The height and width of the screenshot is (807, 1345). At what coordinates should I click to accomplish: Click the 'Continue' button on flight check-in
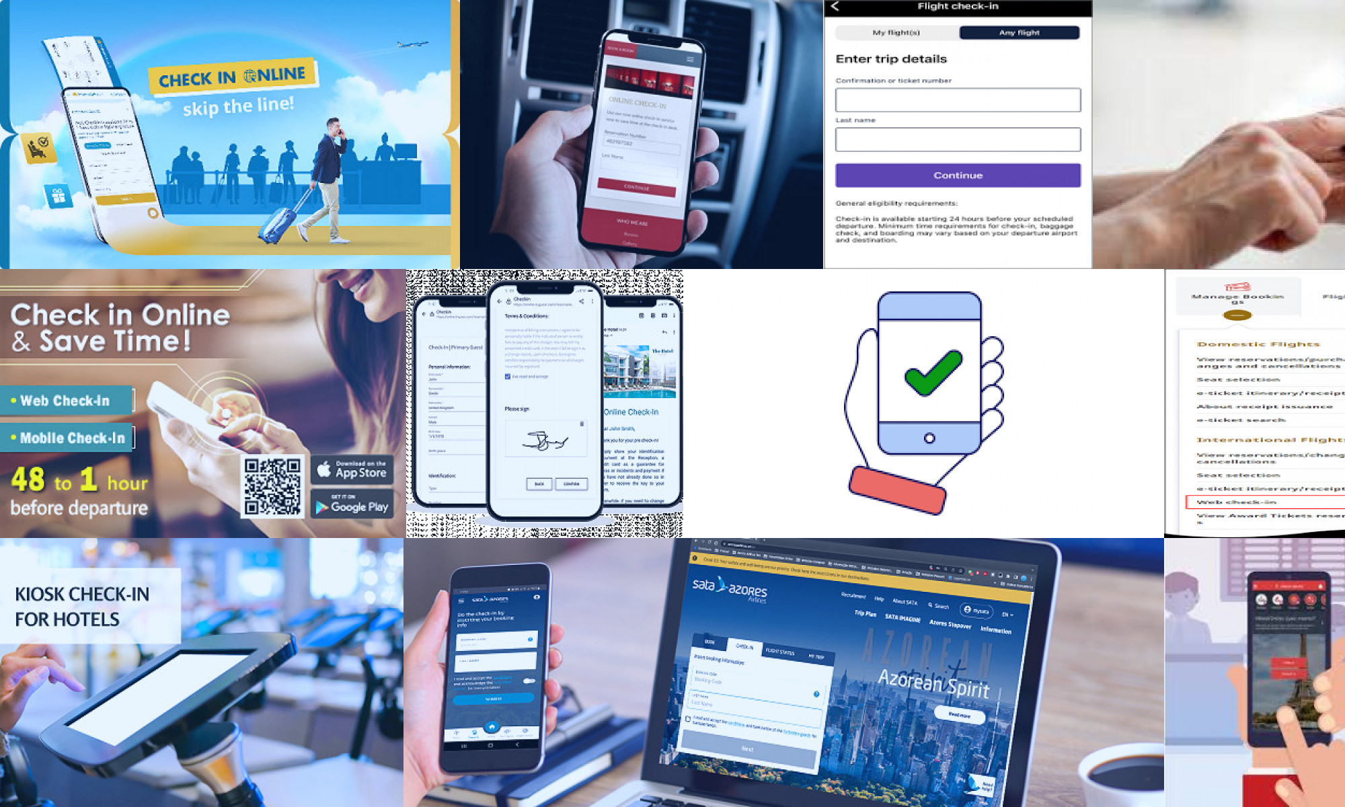(958, 175)
